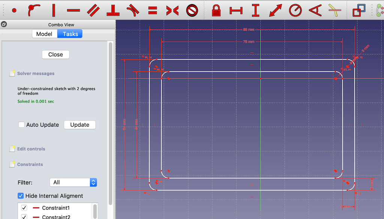Select the Constraint2 list entry

[56, 217]
